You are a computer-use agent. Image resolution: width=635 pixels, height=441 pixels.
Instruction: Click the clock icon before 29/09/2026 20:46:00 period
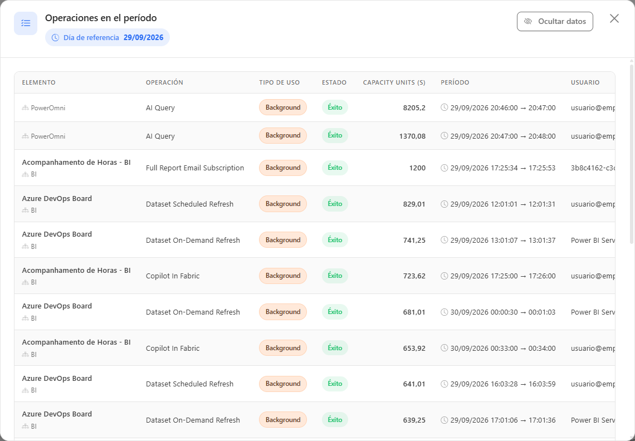click(444, 107)
